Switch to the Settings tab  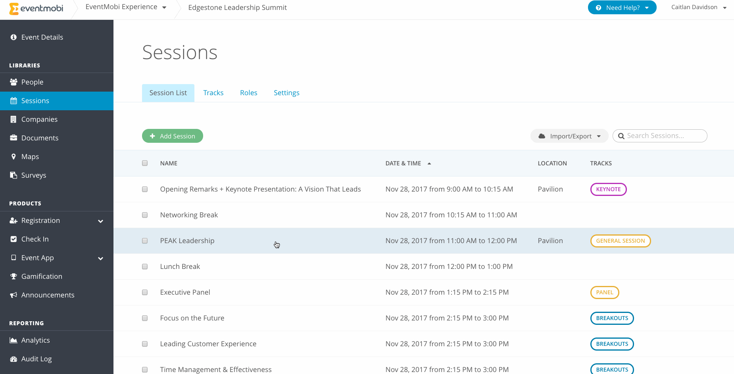click(286, 93)
